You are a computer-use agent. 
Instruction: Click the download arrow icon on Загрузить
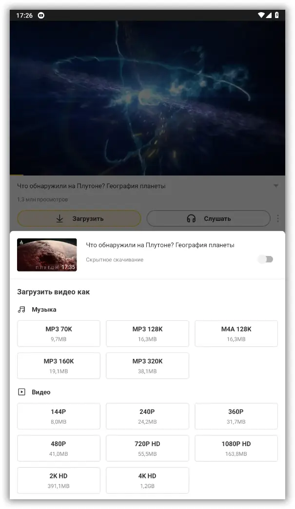tap(59, 219)
